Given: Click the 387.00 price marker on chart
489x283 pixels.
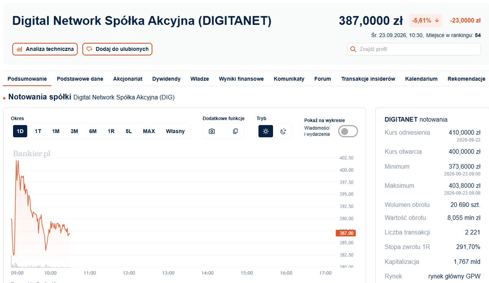Looking at the screenshot, I should (x=346, y=233).
